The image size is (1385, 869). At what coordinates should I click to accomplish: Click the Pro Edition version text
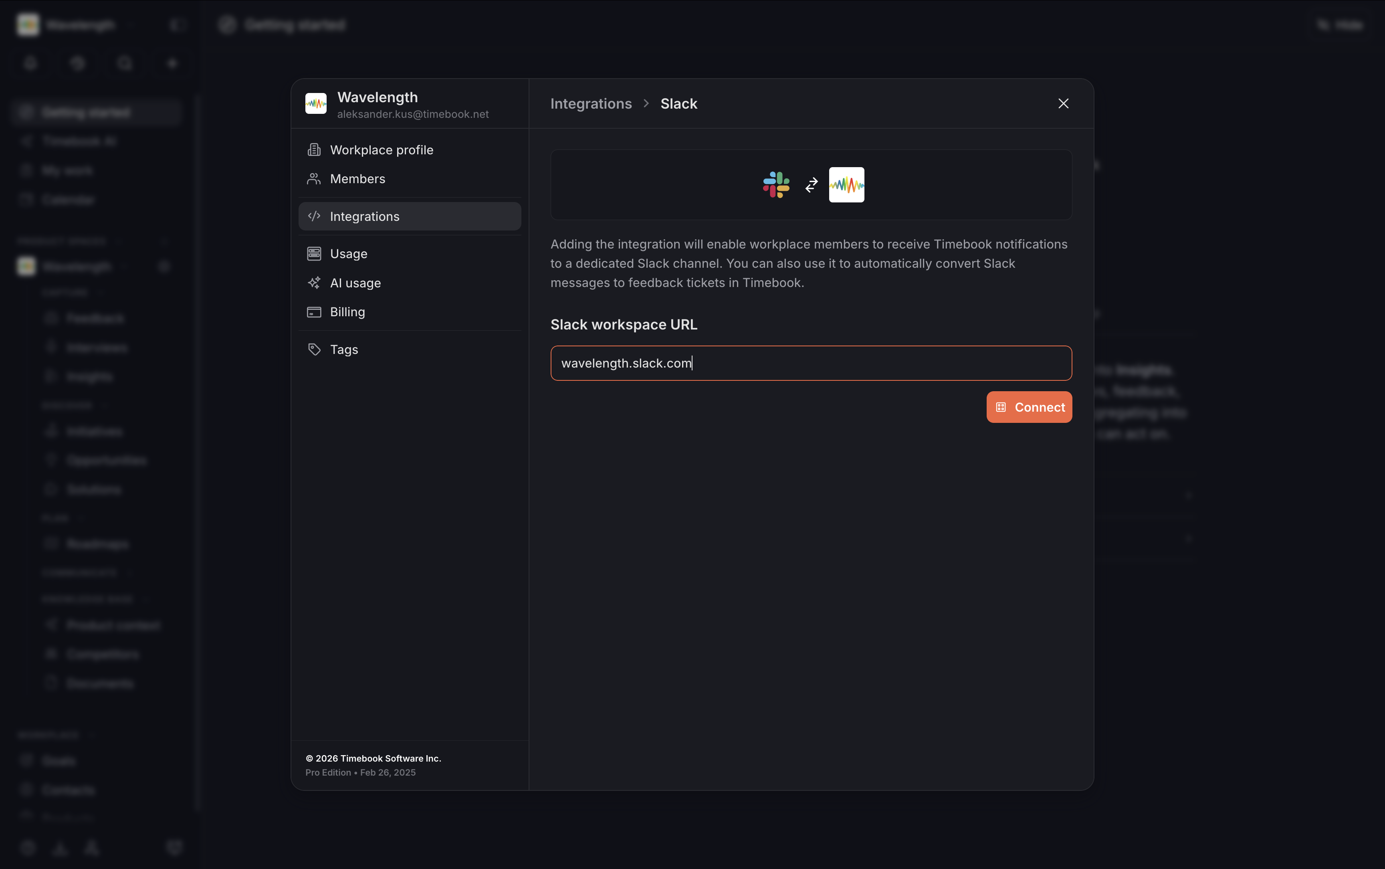pyautogui.click(x=360, y=772)
